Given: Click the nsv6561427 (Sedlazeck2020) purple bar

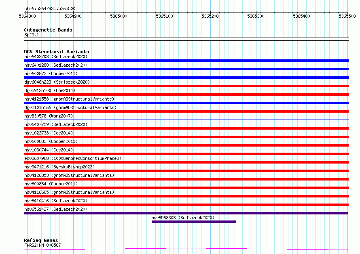Looking at the screenshot, I should 186,213.
